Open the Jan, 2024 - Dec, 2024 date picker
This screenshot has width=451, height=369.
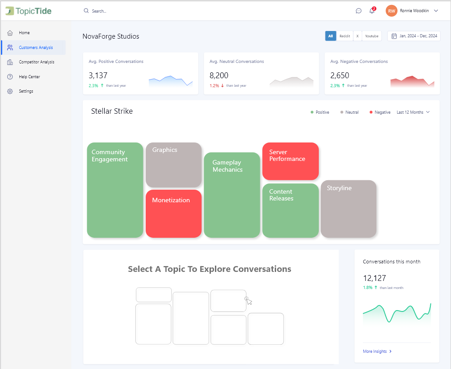[414, 36]
